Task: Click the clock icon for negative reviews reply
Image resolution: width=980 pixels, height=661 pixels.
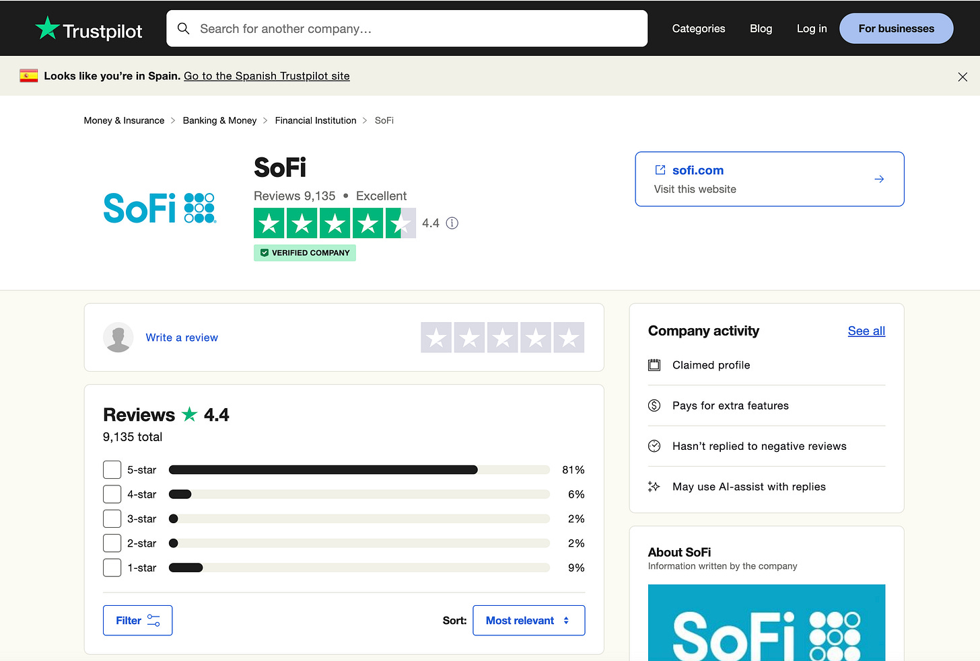Action: click(x=654, y=446)
